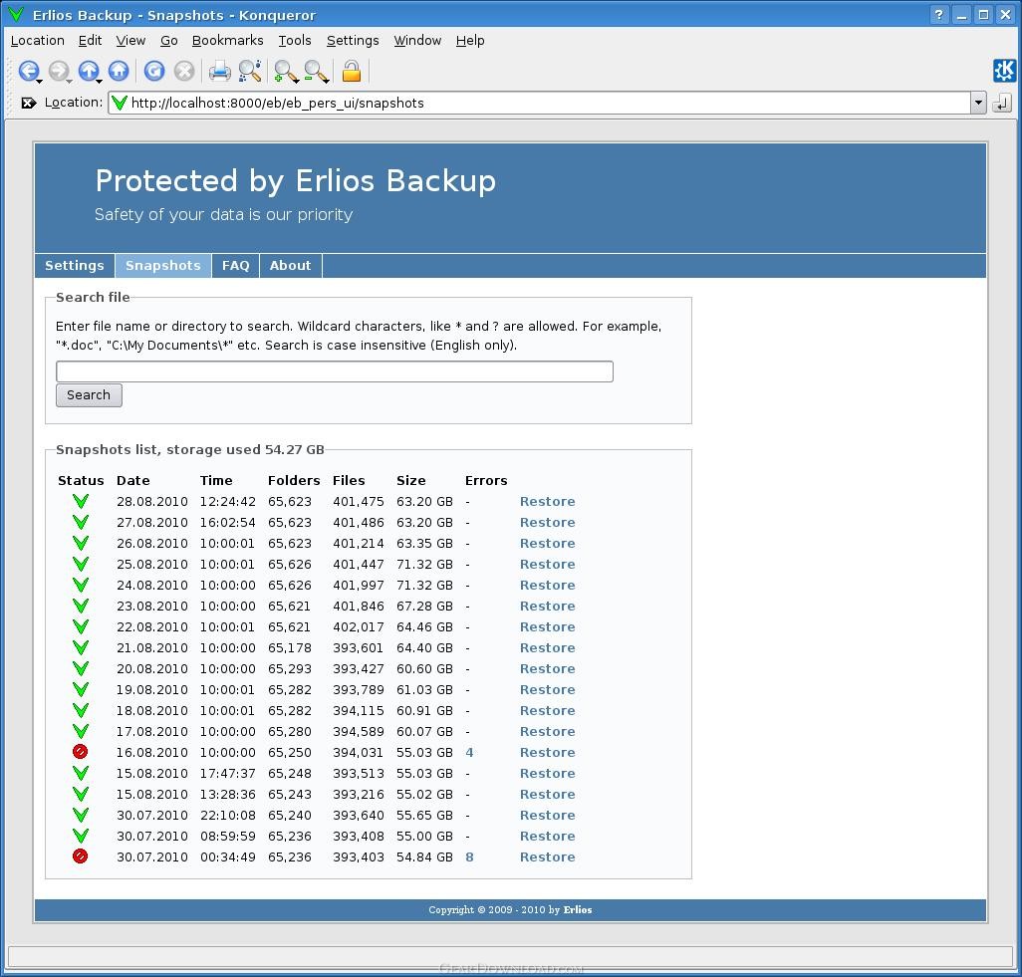Go to the Home page icon
The image size is (1022, 977).
point(119,71)
